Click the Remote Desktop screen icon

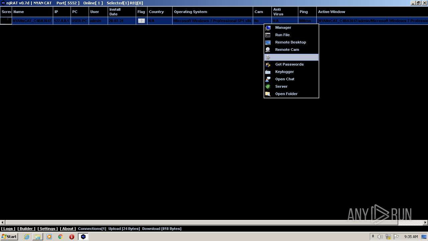click(268, 43)
